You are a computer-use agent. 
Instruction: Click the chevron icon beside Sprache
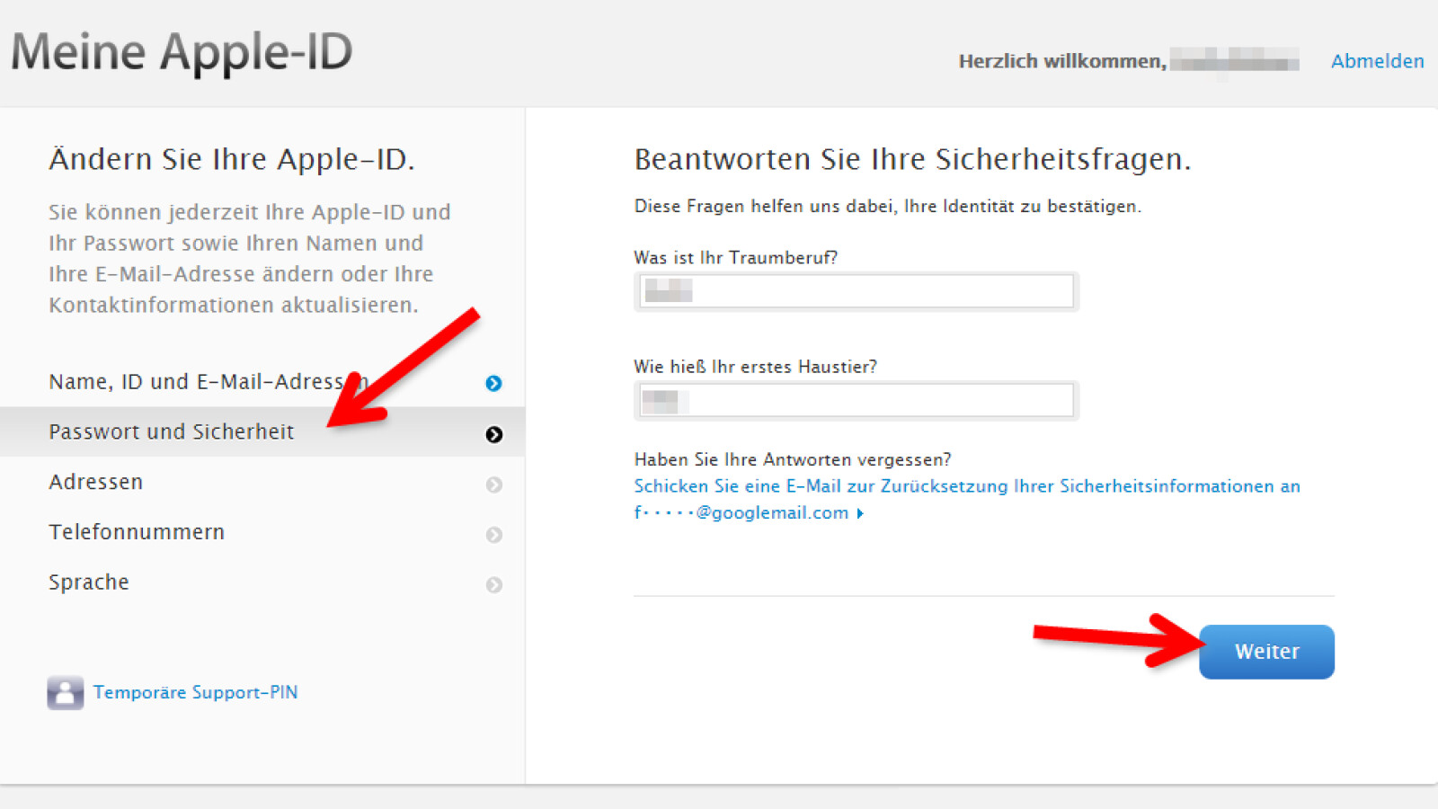493,584
